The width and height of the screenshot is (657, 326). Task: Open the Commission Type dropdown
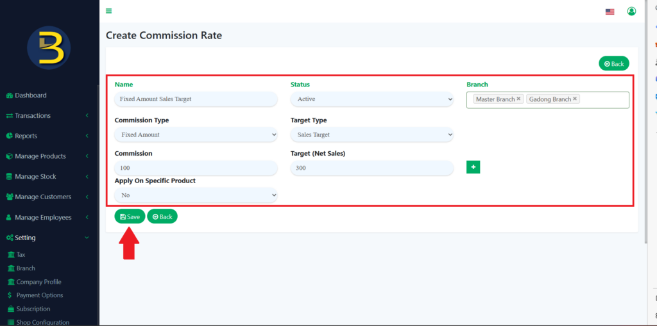click(x=196, y=134)
